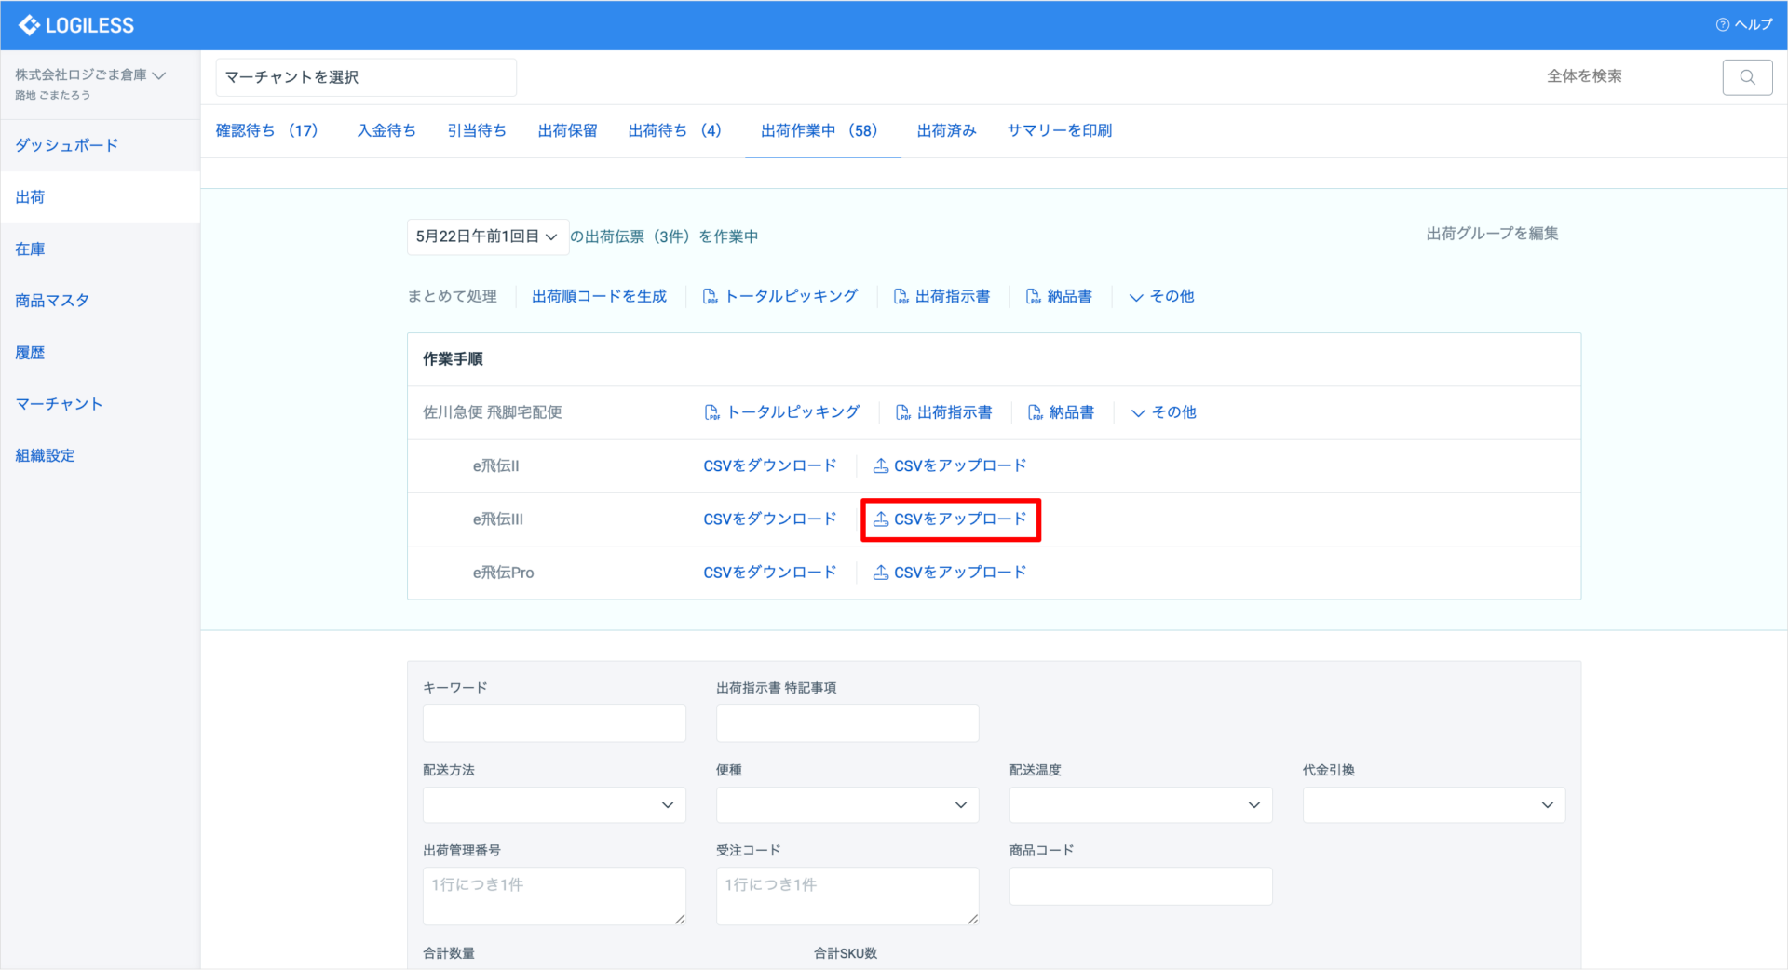This screenshot has height=970, width=1788.
Task: Click the top total picking PDF icon
Action: point(710,296)
